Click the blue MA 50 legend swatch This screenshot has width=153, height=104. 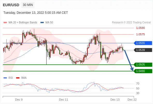tap(42, 23)
